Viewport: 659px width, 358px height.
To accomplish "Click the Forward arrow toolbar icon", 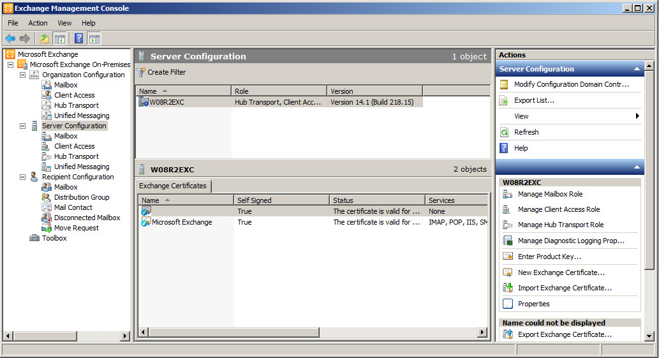I will pos(25,39).
